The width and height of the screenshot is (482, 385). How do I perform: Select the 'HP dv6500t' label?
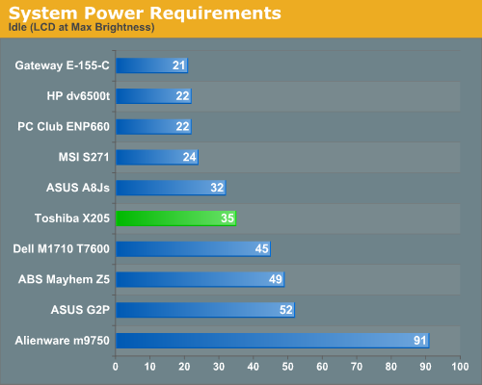[x=78, y=96]
